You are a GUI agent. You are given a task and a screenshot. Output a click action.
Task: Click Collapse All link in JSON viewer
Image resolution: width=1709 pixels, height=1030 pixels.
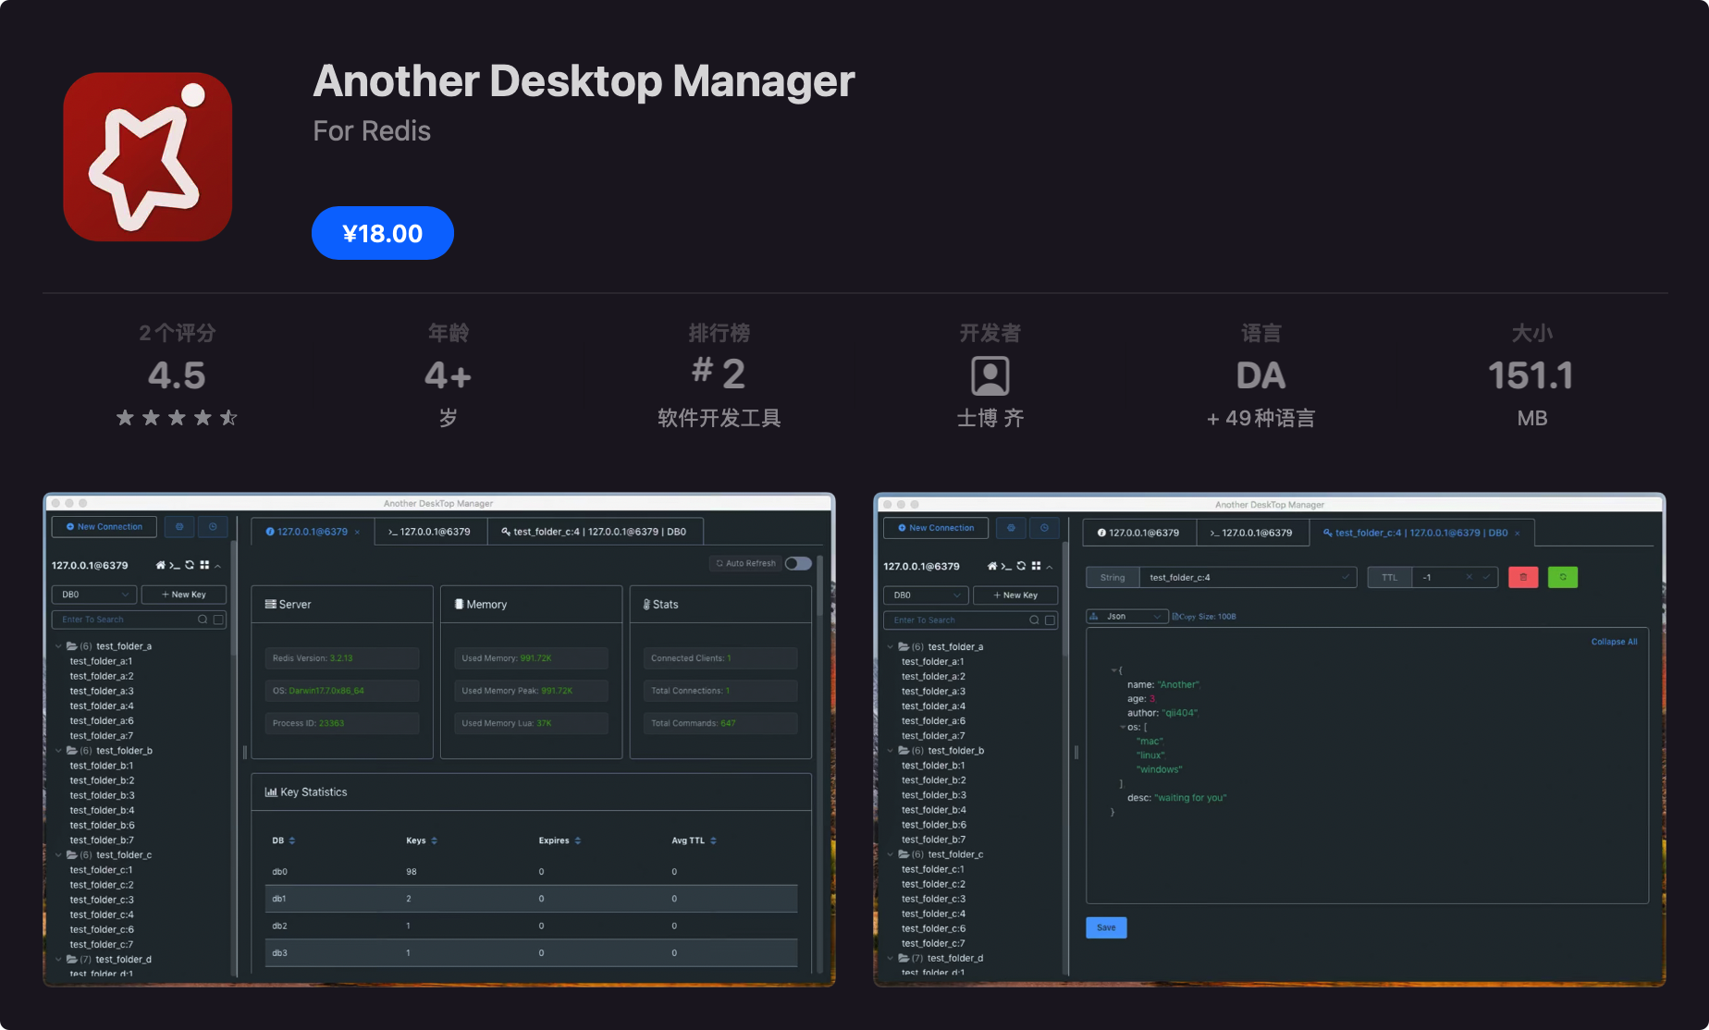click(1614, 642)
